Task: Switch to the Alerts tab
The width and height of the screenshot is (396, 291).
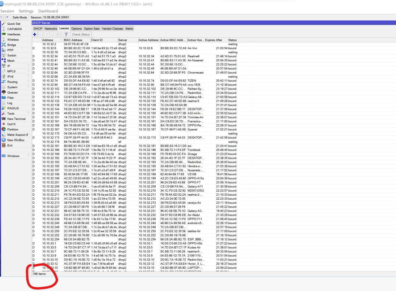Action: [x=129, y=29]
